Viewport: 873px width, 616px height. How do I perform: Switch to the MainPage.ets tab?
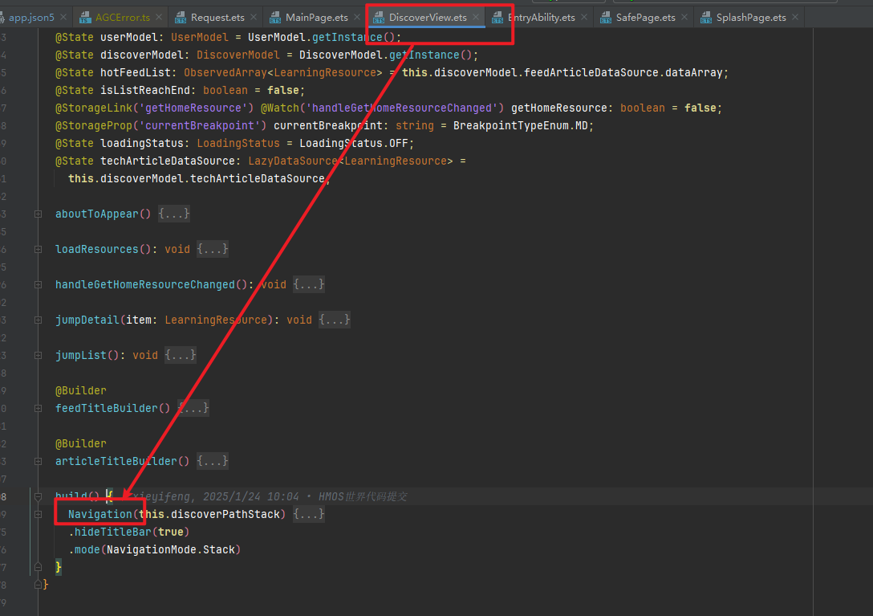click(316, 18)
